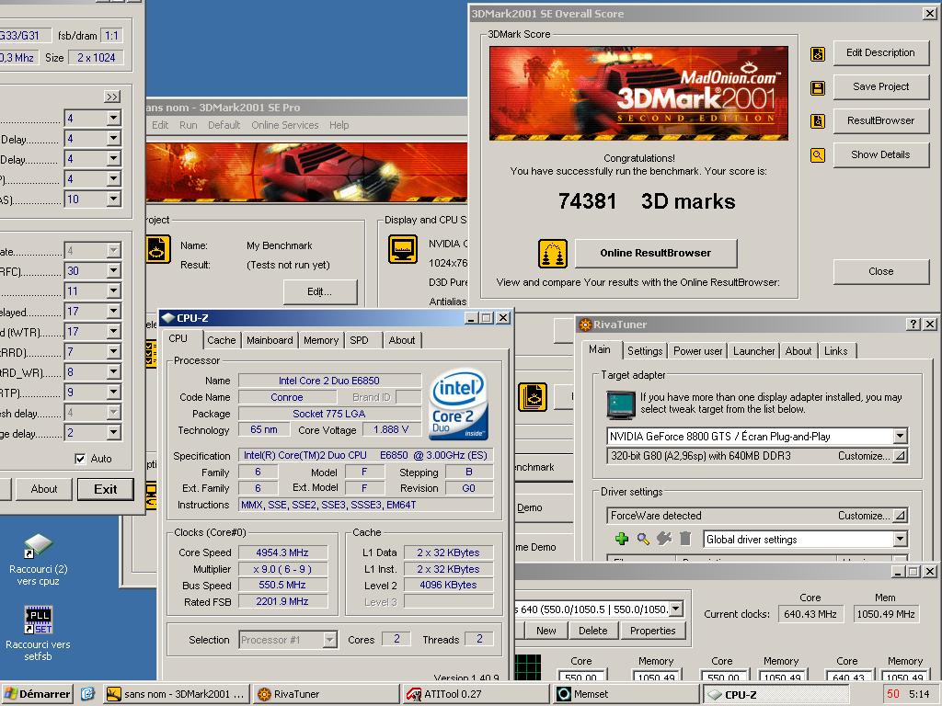Click the Exit button in Memset
The height and width of the screenshot is (706, 942).
(105, 489)
